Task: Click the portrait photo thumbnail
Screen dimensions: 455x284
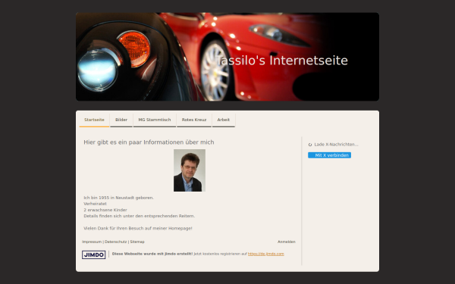Action: tap(190, 170)
